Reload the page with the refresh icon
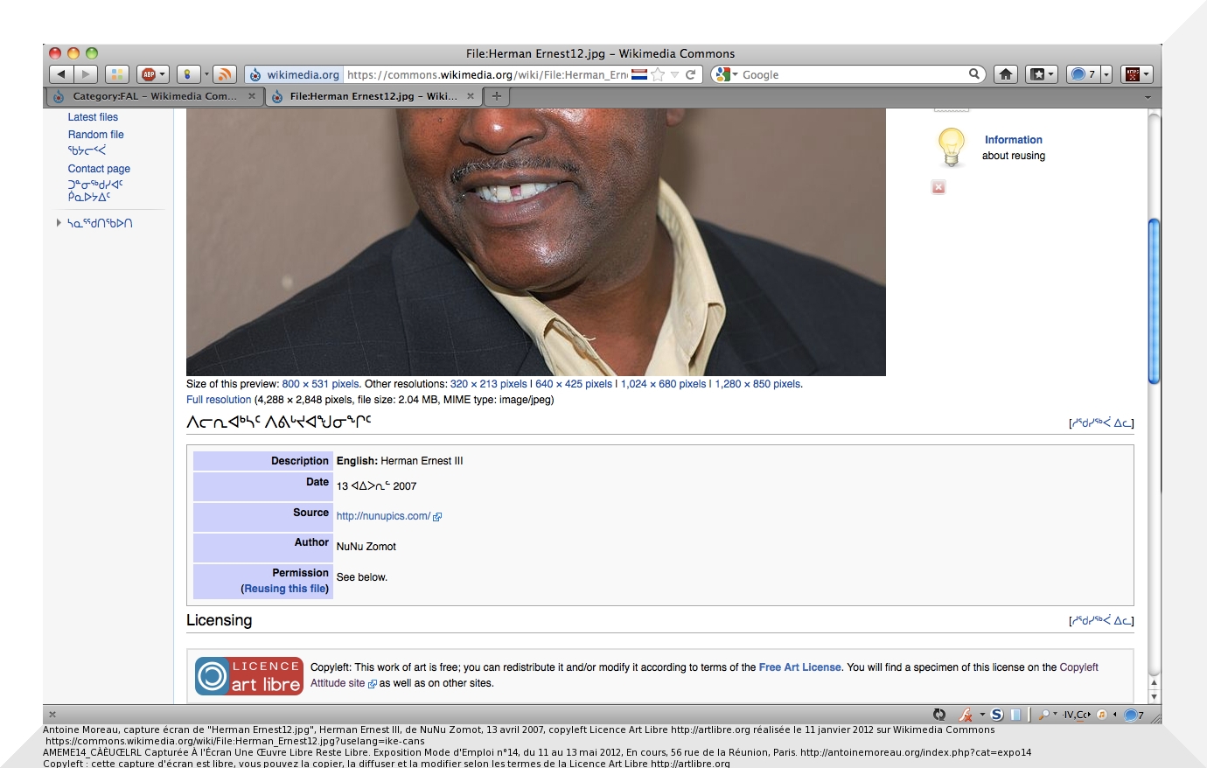Image resolution: width=1207 pixels, height=768 pixels. click(x=691, y=74)
